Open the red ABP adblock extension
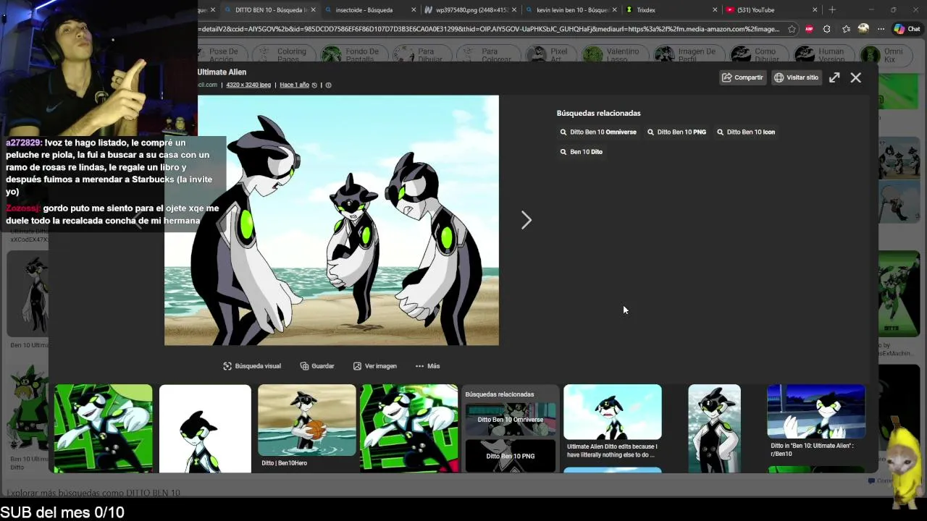927x521 pixels. click(809, 30)
